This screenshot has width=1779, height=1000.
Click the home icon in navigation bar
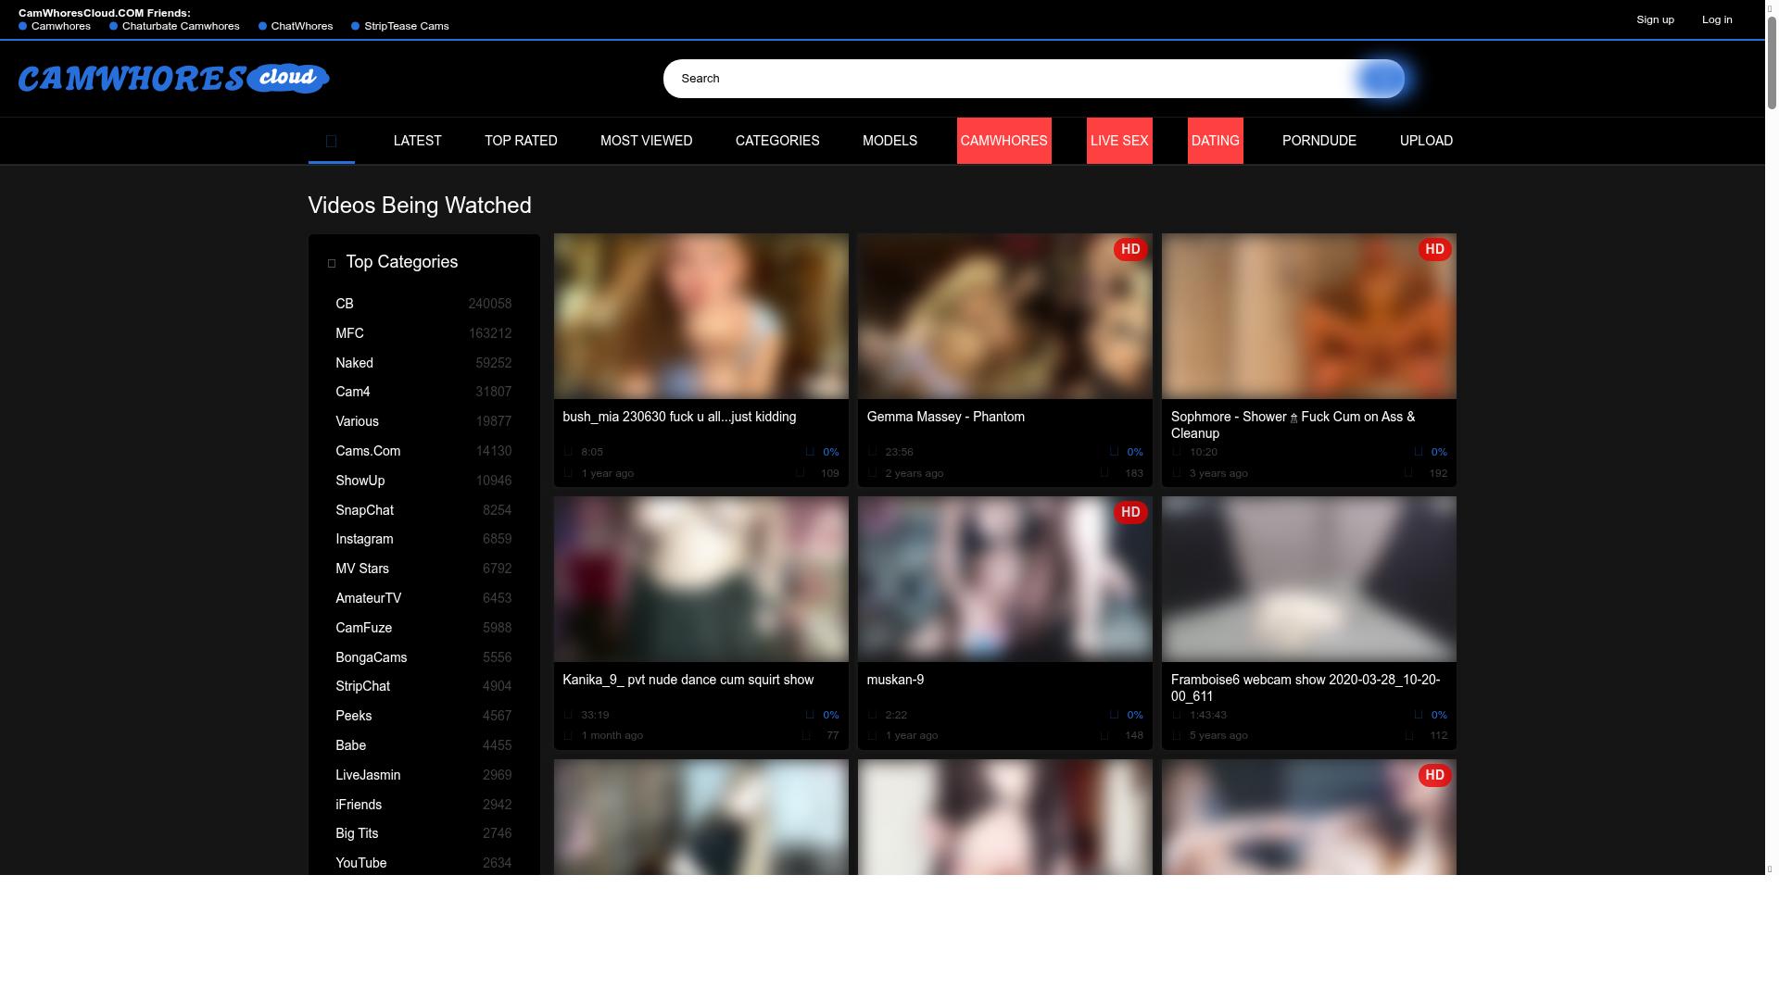(331, 141)
